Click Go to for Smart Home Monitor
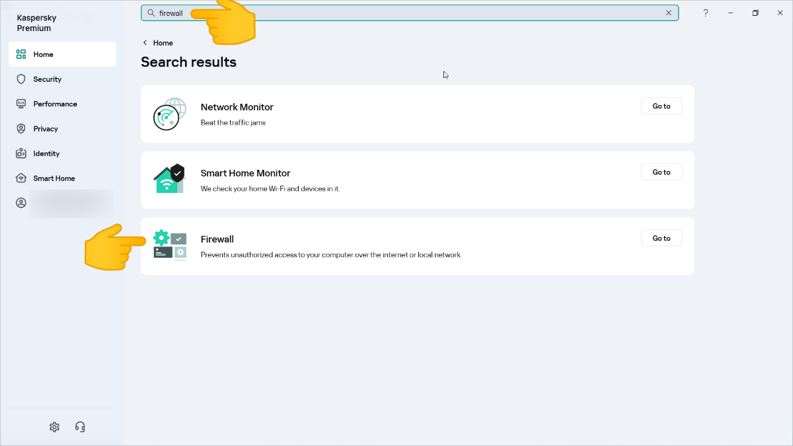The width and height of the screenshot is (793, 446). click(x=661, y=172)
